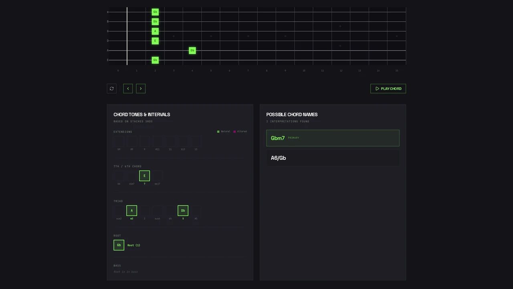Viewport: 513px width, 289px height.
Task: Click the '2 INTERPRETATIONS FOUND' text
Action: coord(288,121)
